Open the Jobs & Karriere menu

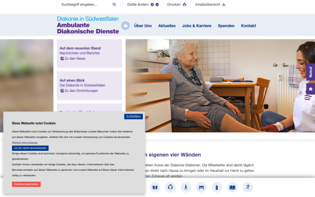(x=197, y=26)
